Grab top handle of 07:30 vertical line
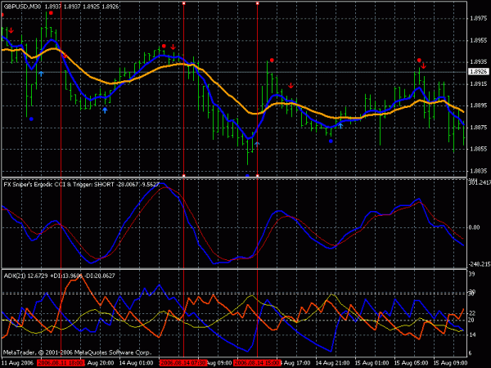This screenshot has height=368, width=491. (184, 3)
